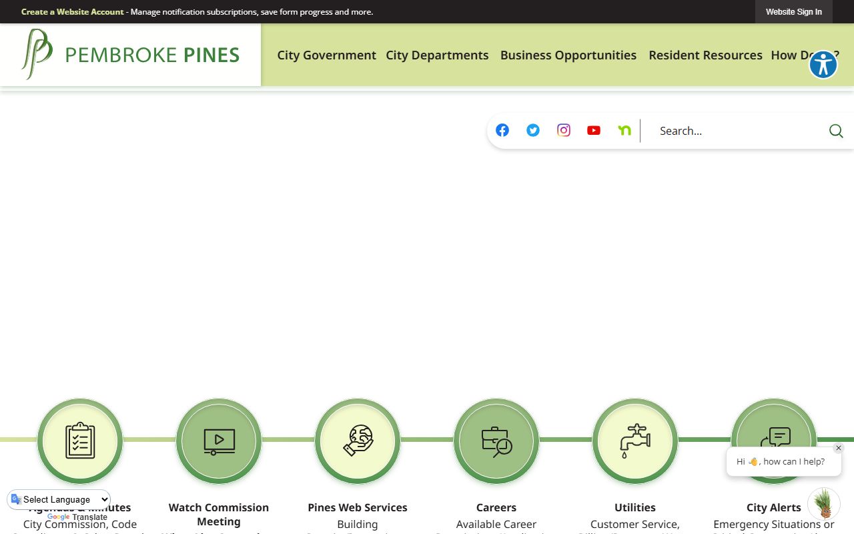This screenshot has height=534, width=854.
Task: Open the Pines Web Services link
Action: [x=358, y=507]
